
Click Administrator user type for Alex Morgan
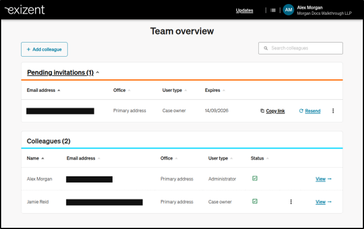click(x=222, y=179)
